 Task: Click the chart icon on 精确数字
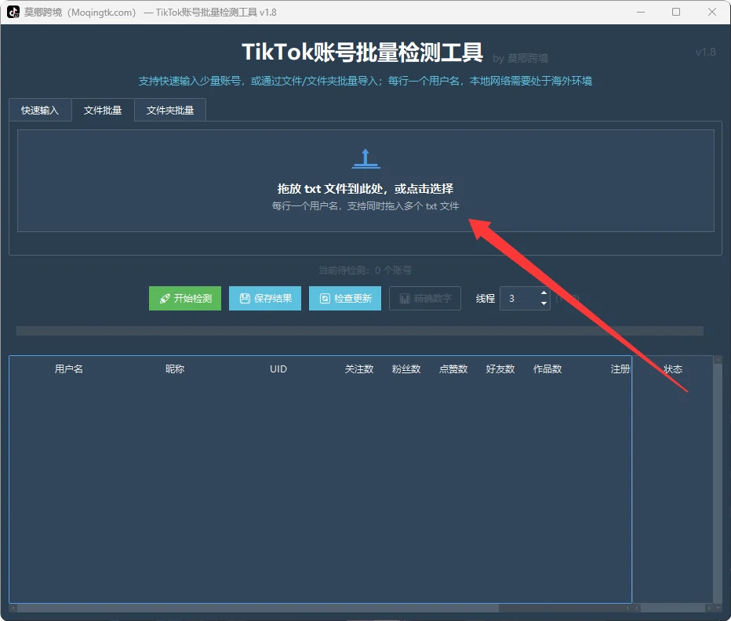(405, 299)
